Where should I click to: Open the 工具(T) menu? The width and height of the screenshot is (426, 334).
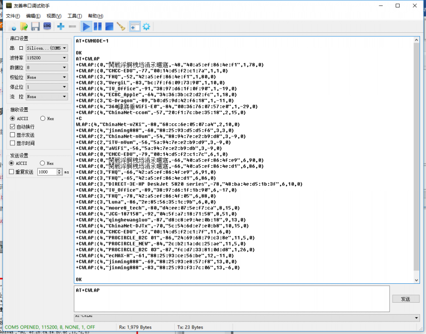(x=75, y=16)
